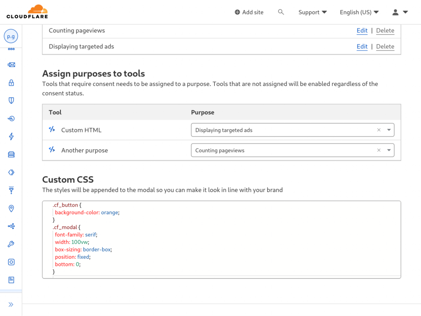Open the lightning bolt speed sidebar icon
421x316 pixels.
click(x=11, y=137)
